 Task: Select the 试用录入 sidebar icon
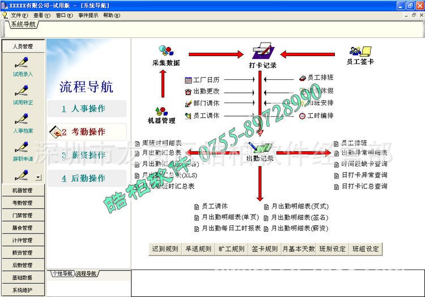(x=23, y=63)
